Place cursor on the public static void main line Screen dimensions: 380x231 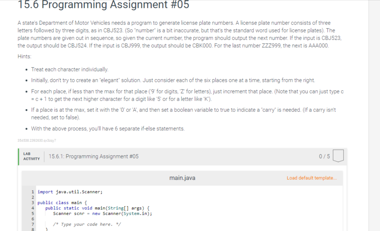(x=97, y=208)
